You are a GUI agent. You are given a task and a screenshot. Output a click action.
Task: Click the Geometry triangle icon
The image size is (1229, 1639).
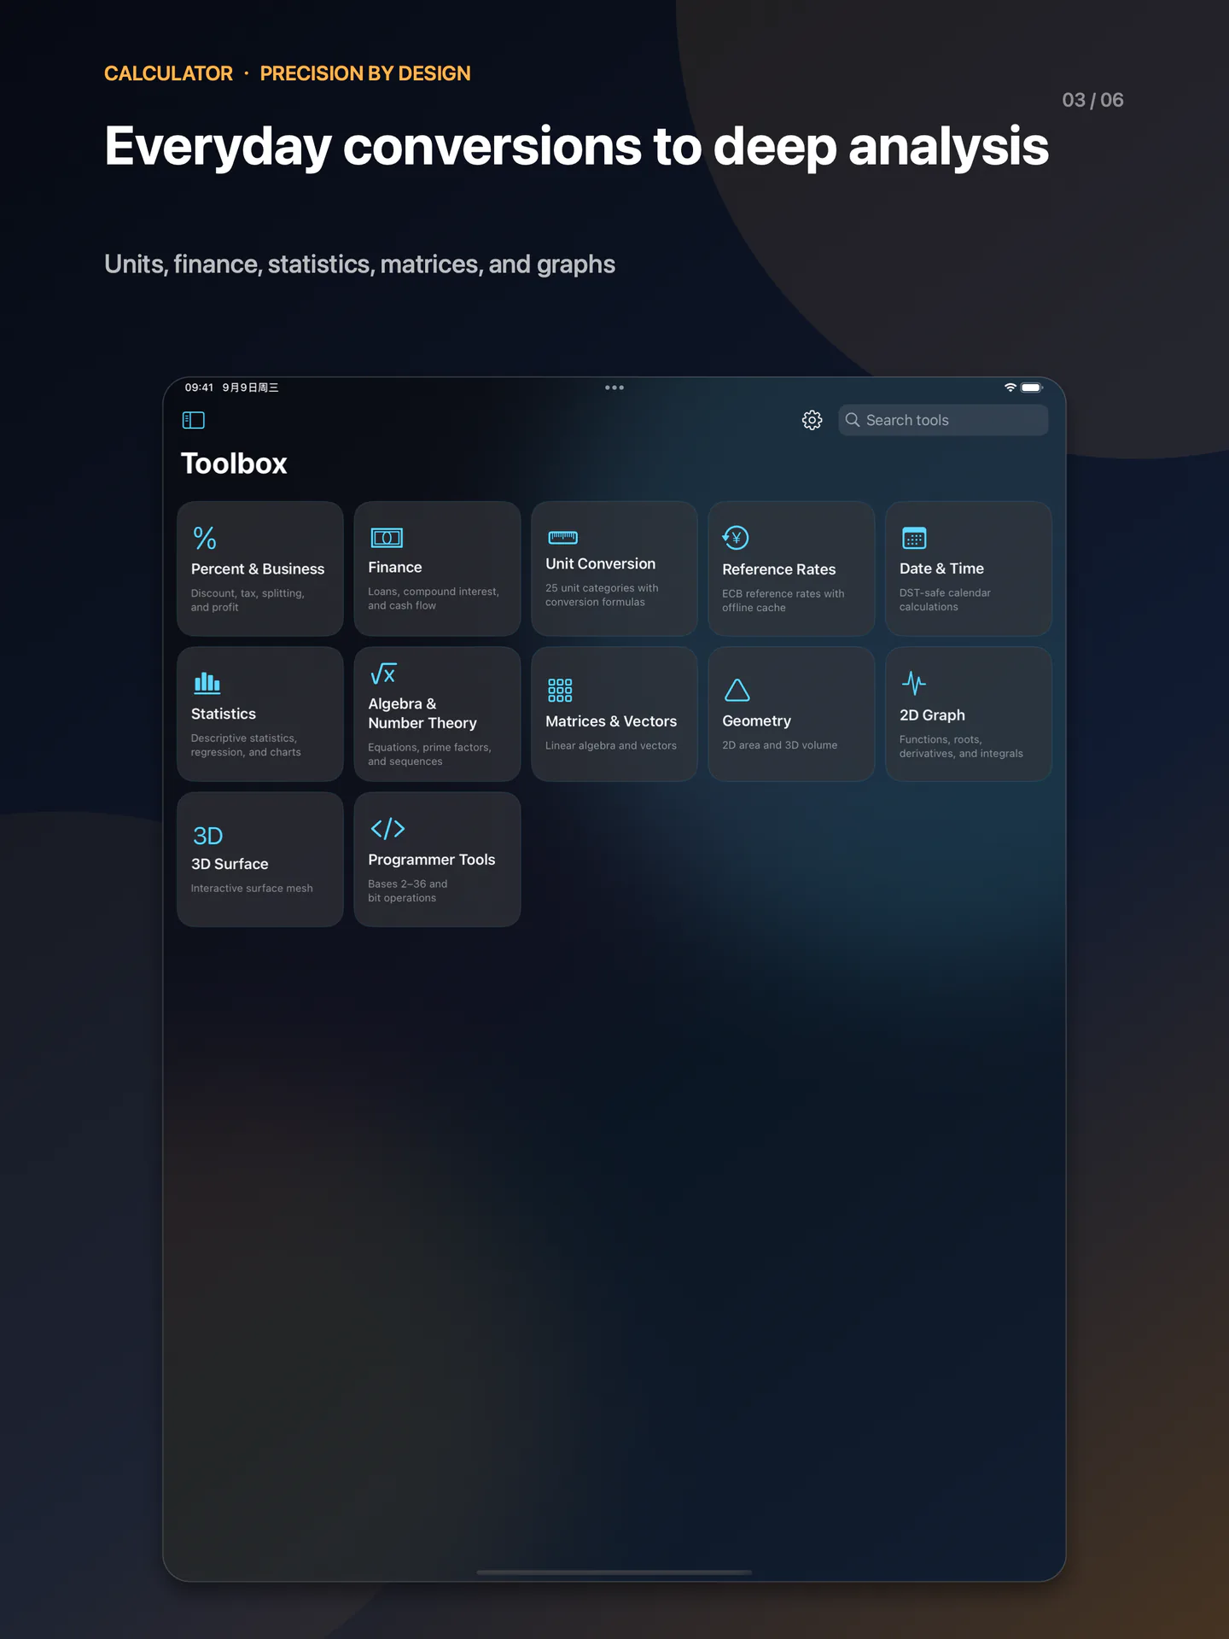[x=737, y=690]
